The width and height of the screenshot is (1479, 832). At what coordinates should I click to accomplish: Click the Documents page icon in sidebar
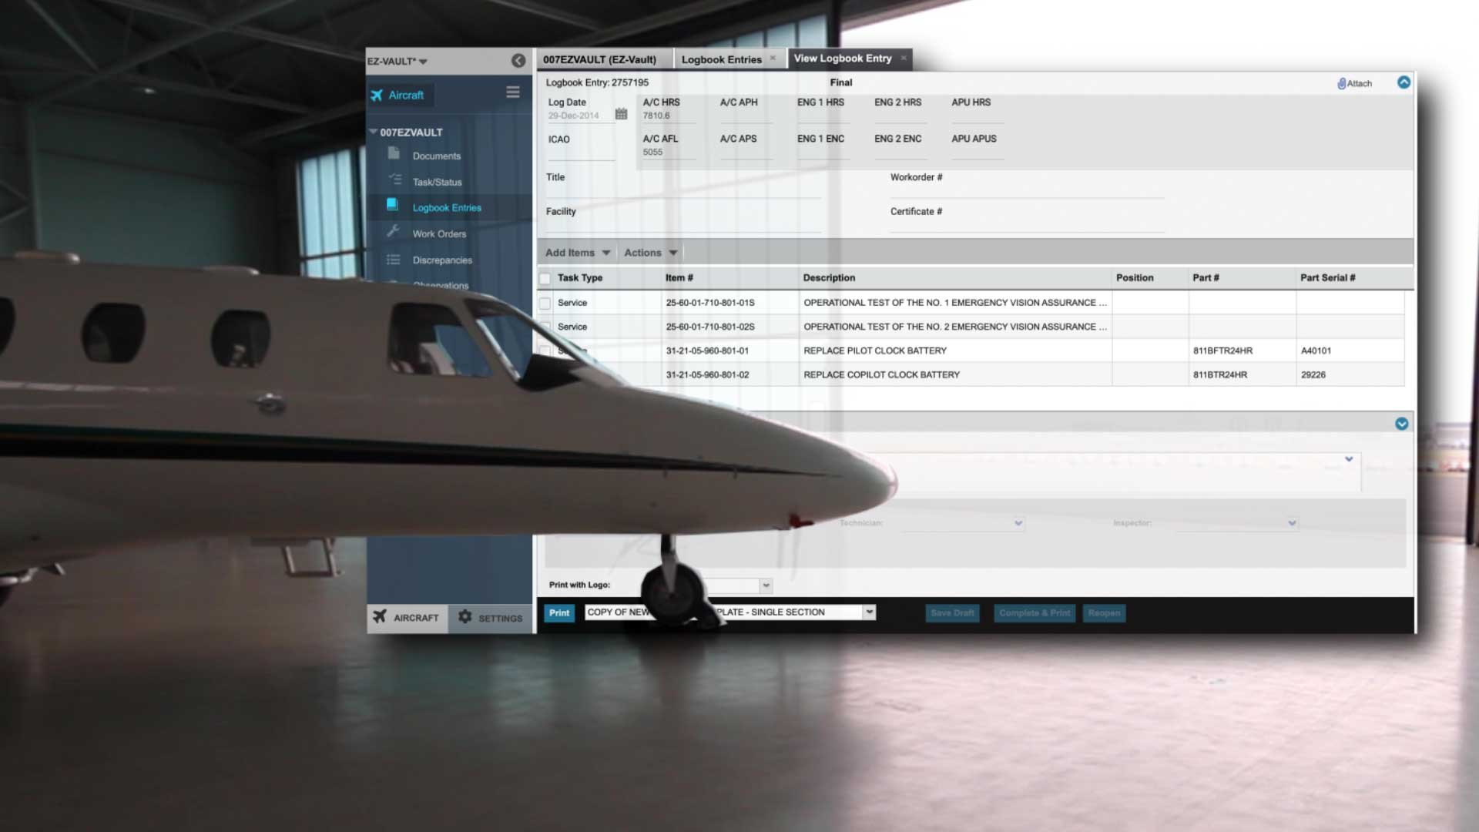pyautogui.click(x=394, y=154)
